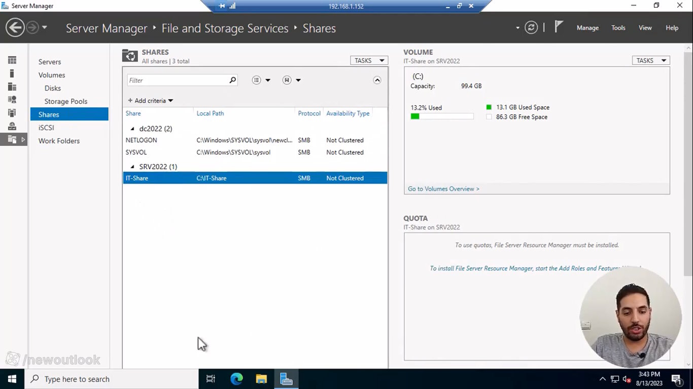The width and height of the screenshot is (693, 389).
Task: Collapse the dc2022 (2) group
Action: [x=132, y=129]
